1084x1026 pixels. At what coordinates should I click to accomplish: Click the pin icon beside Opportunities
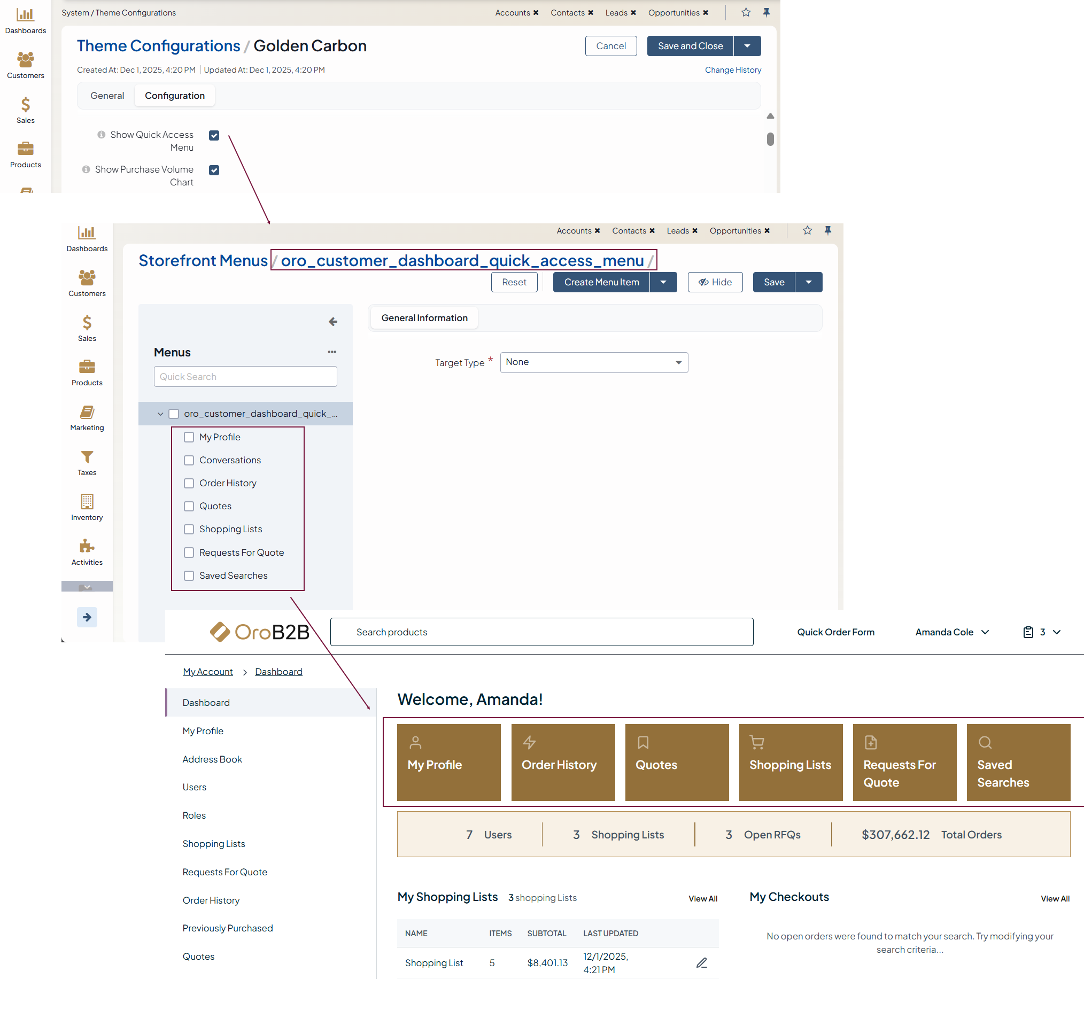tap(765, 13)
